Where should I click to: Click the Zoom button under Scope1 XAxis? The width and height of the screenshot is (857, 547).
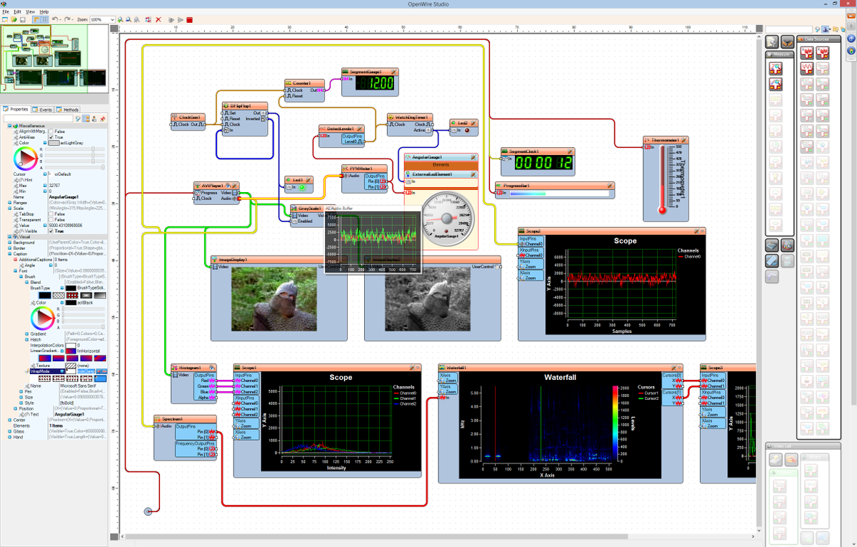[x=244, y=436]
